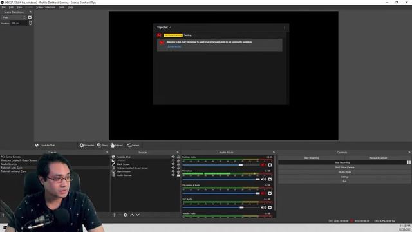Open source properties gear in Sources footer
The image size is (412, 232).
pos(126,215)
